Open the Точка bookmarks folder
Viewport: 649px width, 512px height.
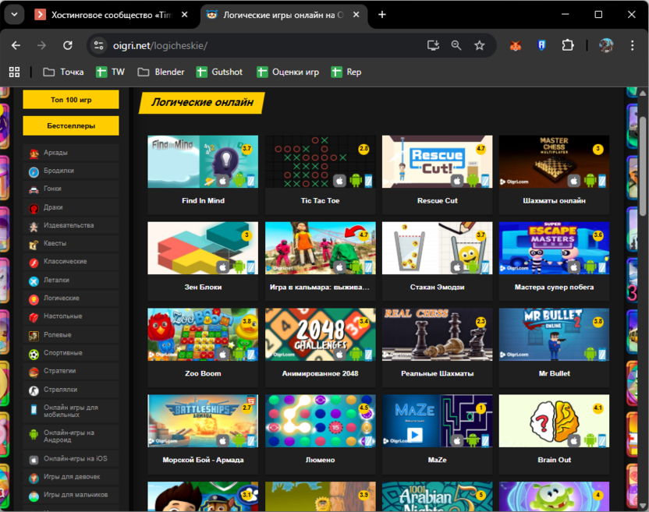pos(63,72)
